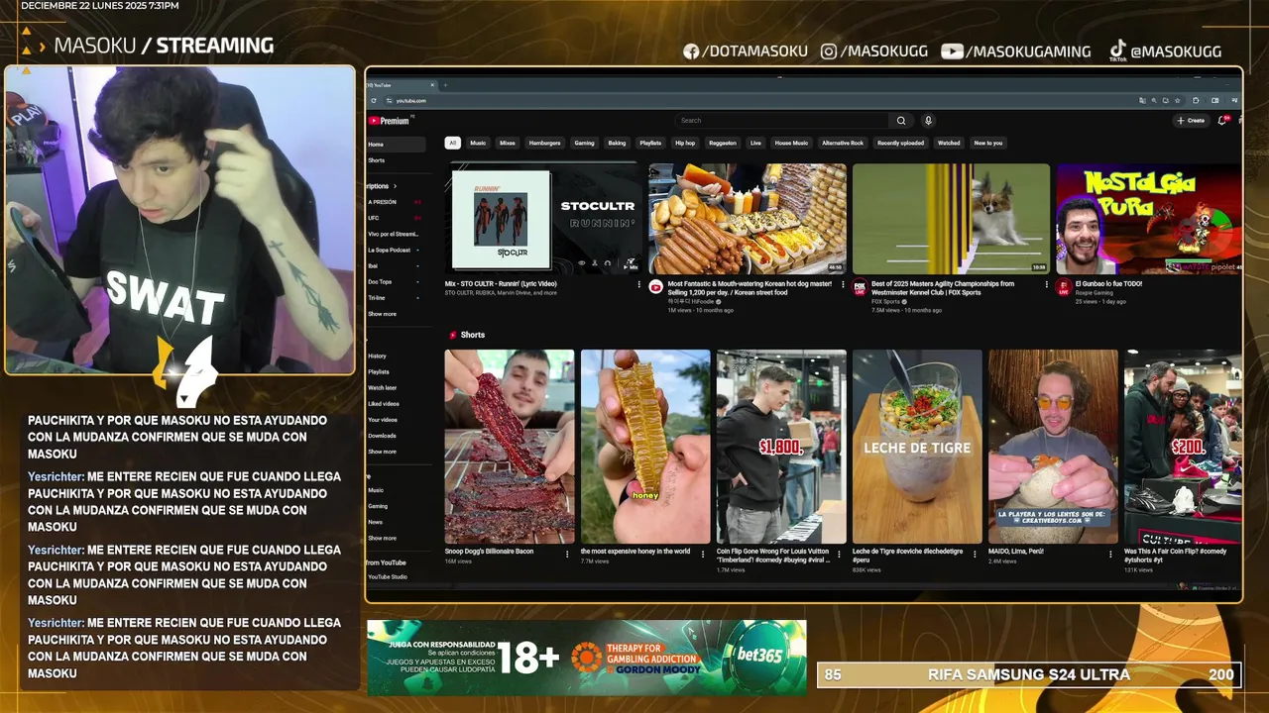Close the YouTube browser tab

pos(431,85)
